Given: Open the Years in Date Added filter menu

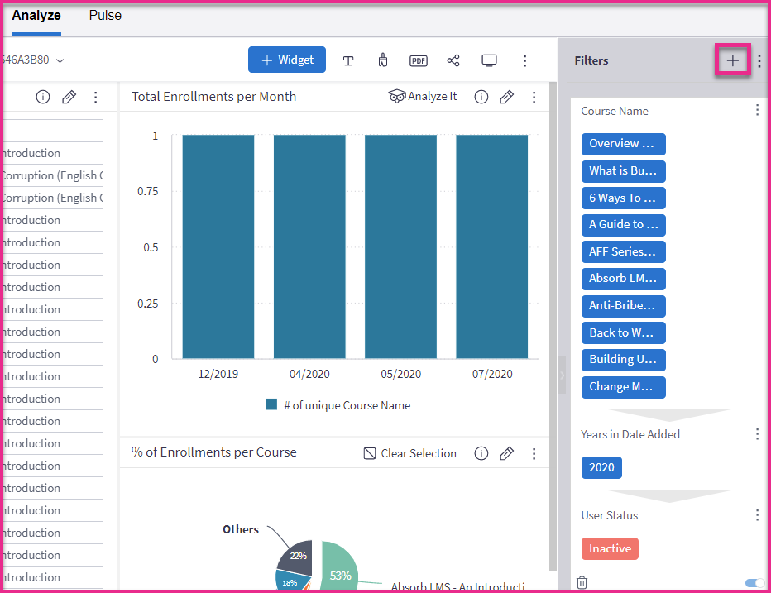Looking at the screenshot, I should point(757,434).
